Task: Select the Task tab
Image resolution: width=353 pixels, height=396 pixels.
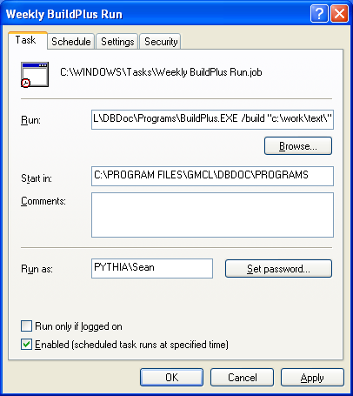Action: click(27, 40)
